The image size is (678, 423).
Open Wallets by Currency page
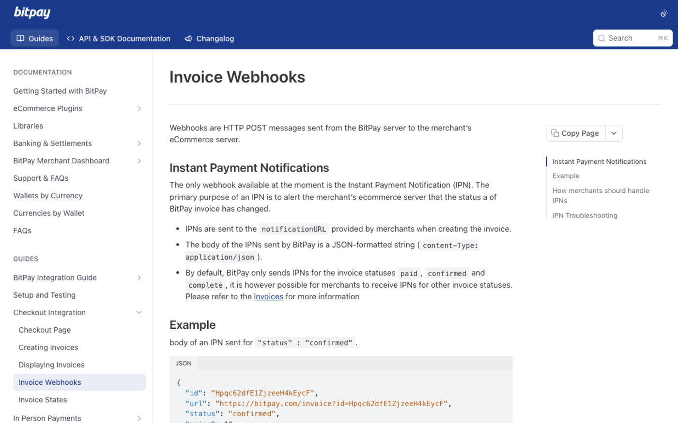(x=48, y=196)
